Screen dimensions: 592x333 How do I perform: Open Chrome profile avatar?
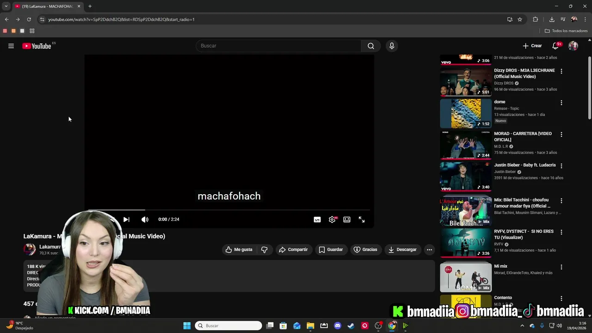(x=574, y=19)
